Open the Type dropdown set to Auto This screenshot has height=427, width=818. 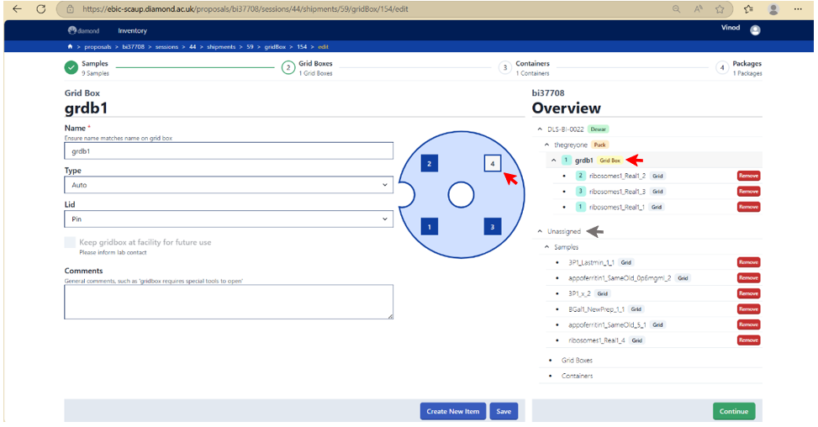229,185
